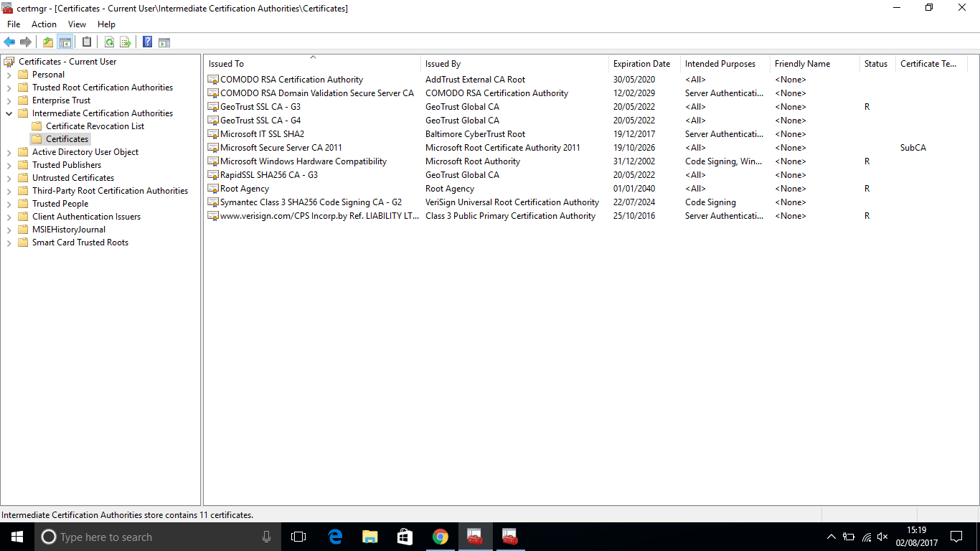The width and height of the screenshot is (980, 551).
Task: Click certificate icon beside Root Agency
Action: click(x=213, y=189)
